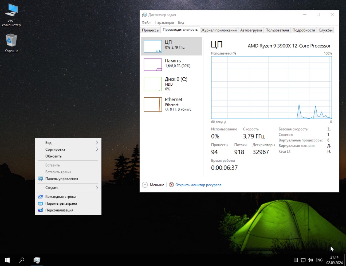Click the Персонализация icon in context menu
The image size is (346, 266).
tap(41, 210)
